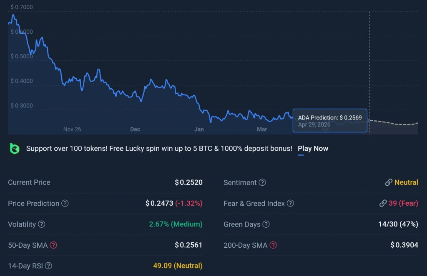Click the dashed grey forecast line on chart
427x276 pixels.
[x=394, y=123]
